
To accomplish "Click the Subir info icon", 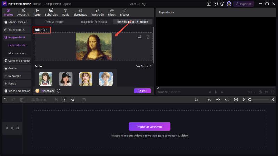I will point(45,30).
